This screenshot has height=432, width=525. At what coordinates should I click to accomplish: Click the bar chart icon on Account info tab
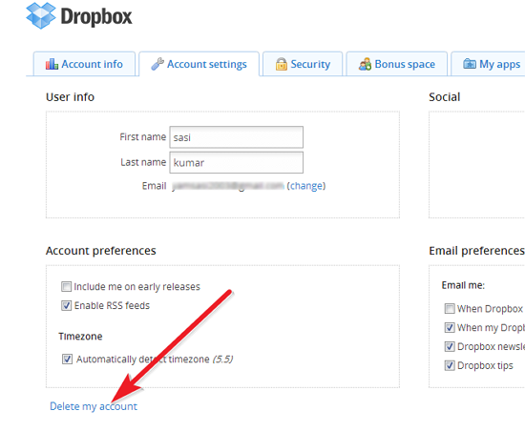(52, 64)
